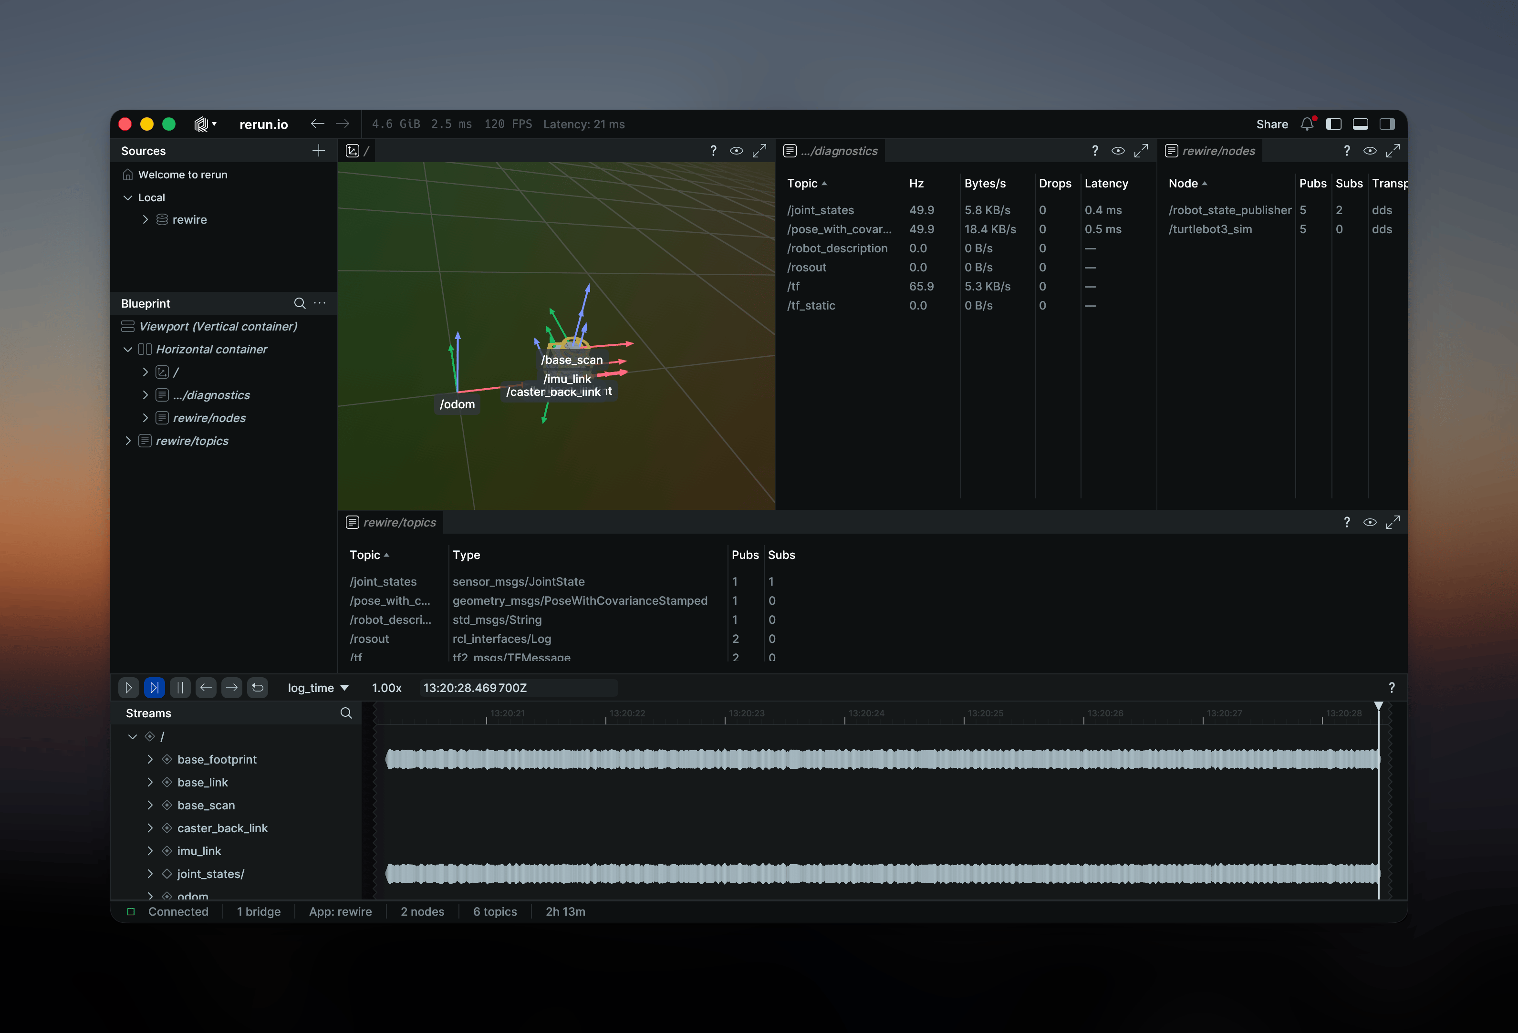
Task: Toggle timeline loop mode
Action: pyautogui.click(x=258, y=688)
